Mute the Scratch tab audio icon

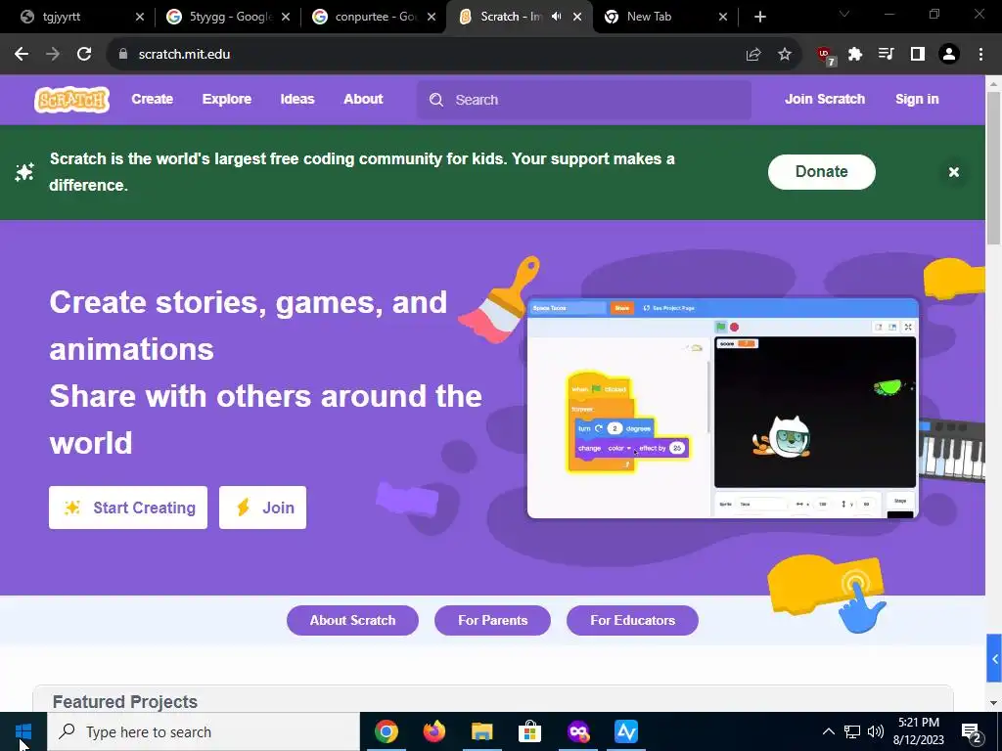click(557, 17)
